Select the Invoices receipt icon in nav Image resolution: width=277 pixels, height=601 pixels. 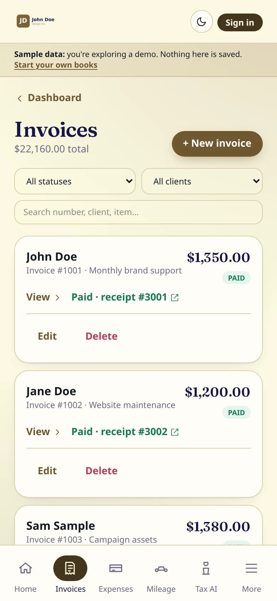tap(70, 568)
